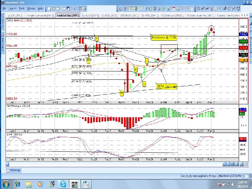252x189 pixels.
Task: Click the play arrow button below chart
Action: pyautogui.click(x=229, y=164)
